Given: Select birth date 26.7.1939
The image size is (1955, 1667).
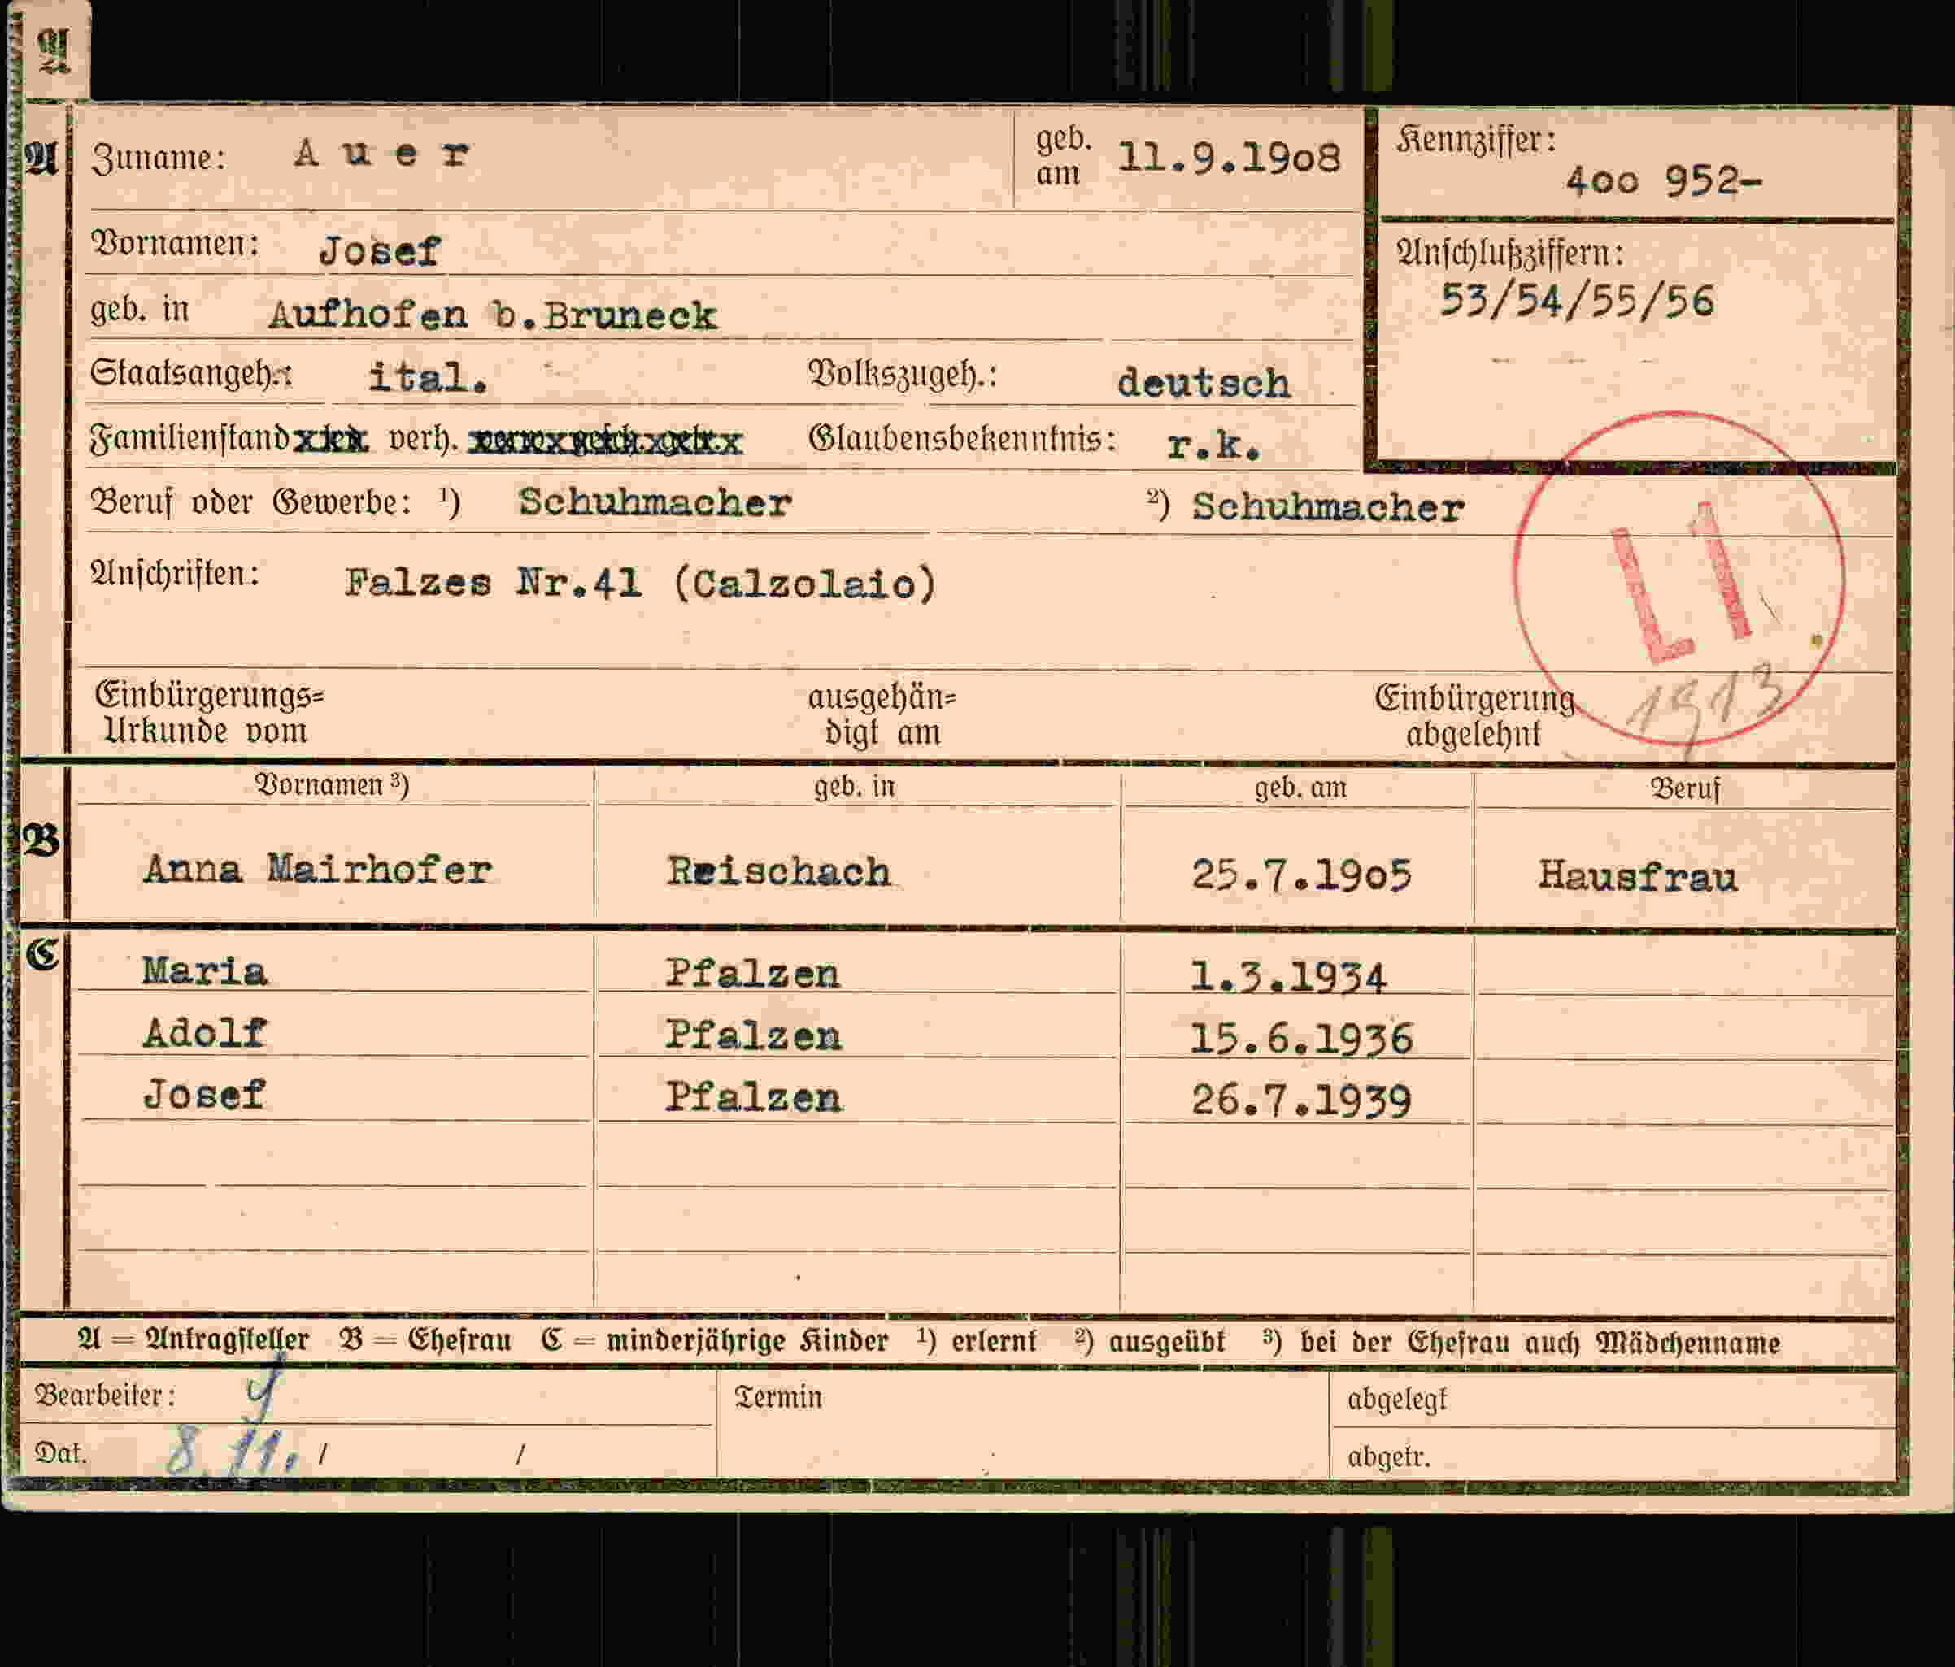Looking at the screenshot, I should [1301, 1100].
